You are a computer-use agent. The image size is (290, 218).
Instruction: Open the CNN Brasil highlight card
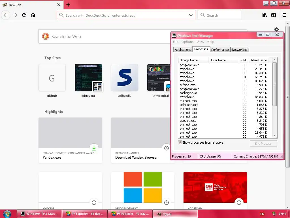coord(215,191)
